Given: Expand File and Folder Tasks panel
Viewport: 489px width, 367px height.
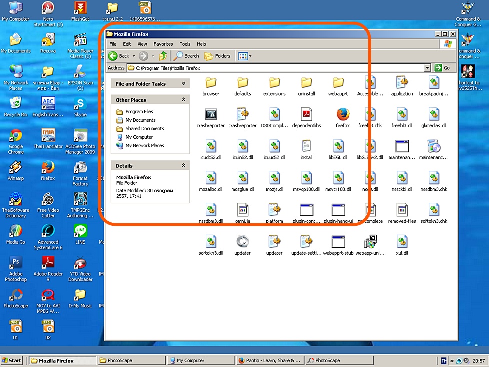Looking at the screenshot, I should [x=184, y=83].
